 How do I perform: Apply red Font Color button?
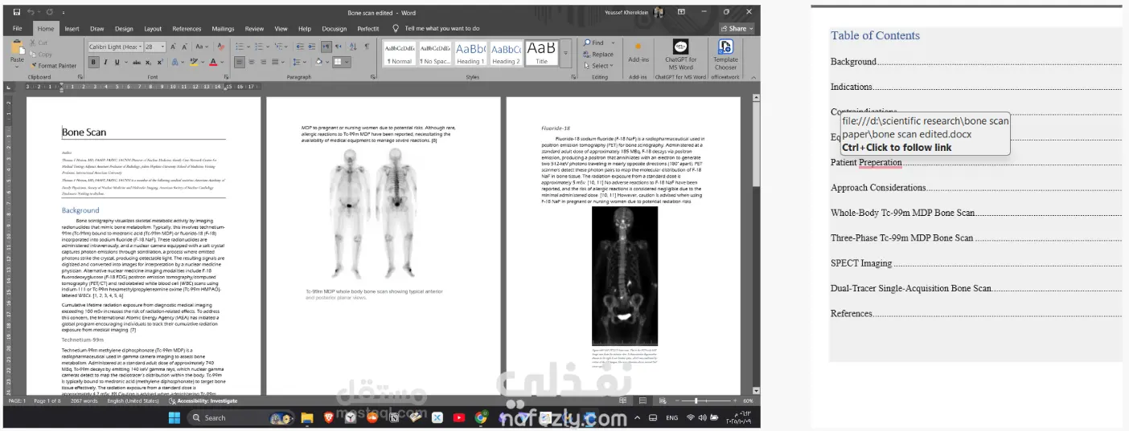click(213, 62)
